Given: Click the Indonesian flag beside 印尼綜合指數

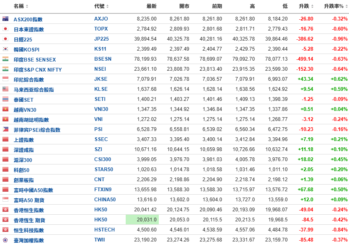Looking at the screenshot, I should click(5, 79).
